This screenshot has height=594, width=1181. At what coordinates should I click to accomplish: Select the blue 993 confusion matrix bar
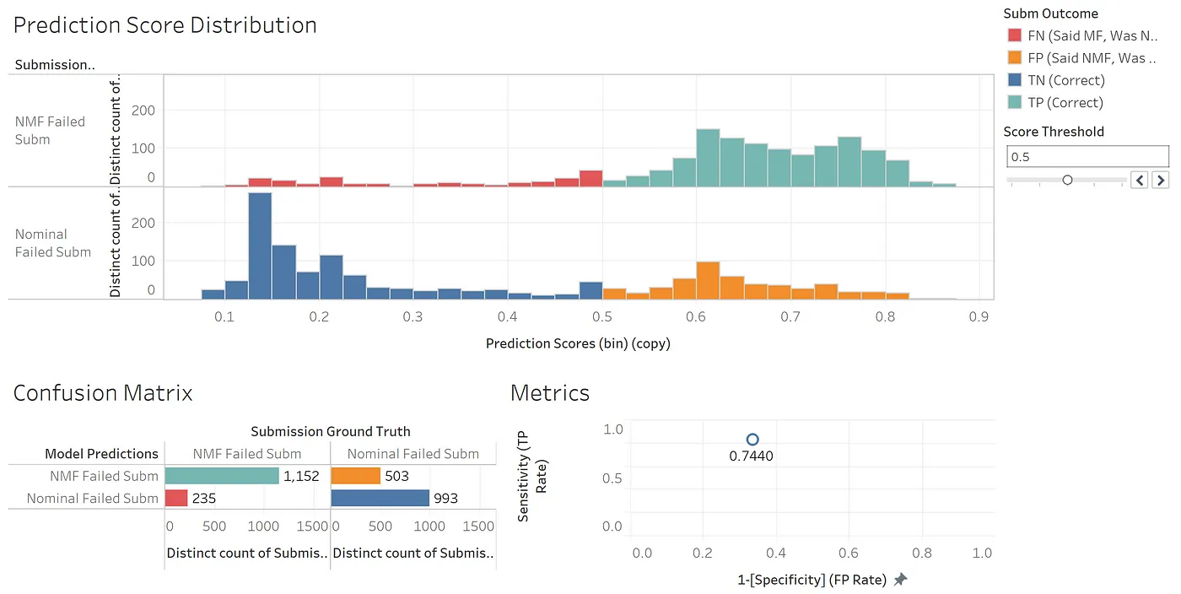(380, 498)
